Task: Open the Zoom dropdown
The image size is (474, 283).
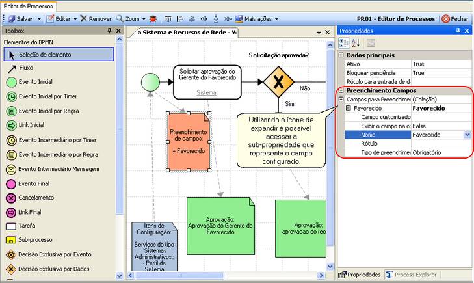Action: point(144,19)
